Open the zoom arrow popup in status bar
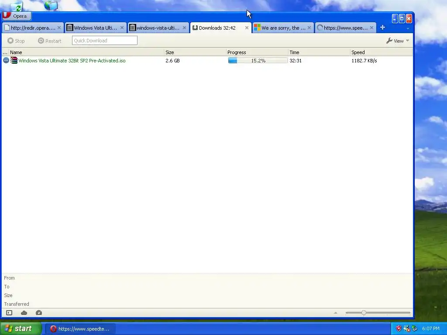 (x=336, y=313)
